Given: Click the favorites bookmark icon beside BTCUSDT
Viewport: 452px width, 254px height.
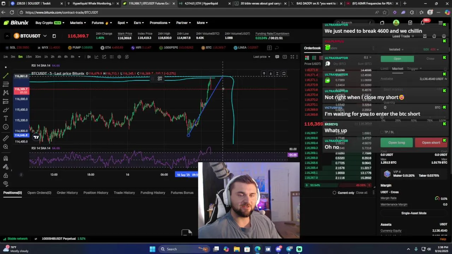Looking at the screenshot, I should click(x=54, y=36).
